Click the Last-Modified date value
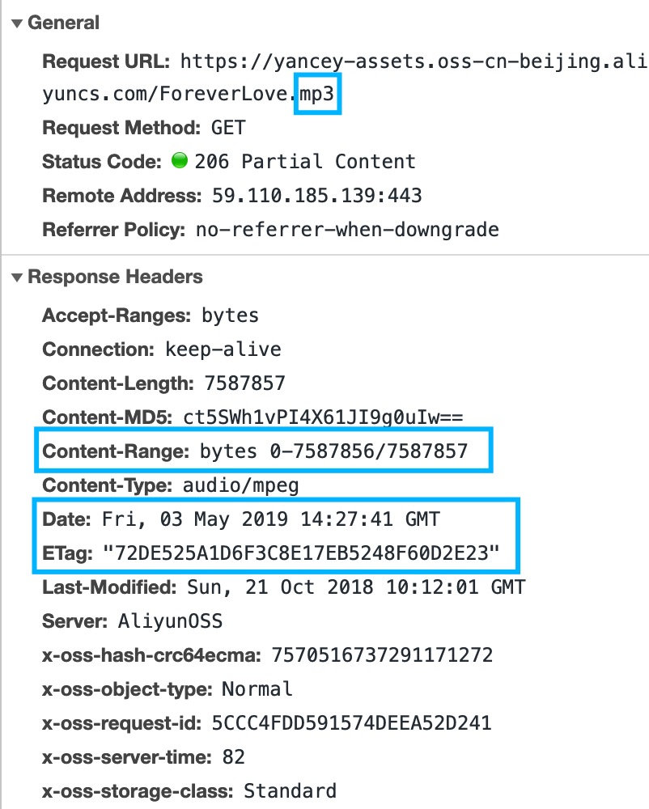Image resolution: width=649 pixels, height=809 pixels. (x=356, y=587)
